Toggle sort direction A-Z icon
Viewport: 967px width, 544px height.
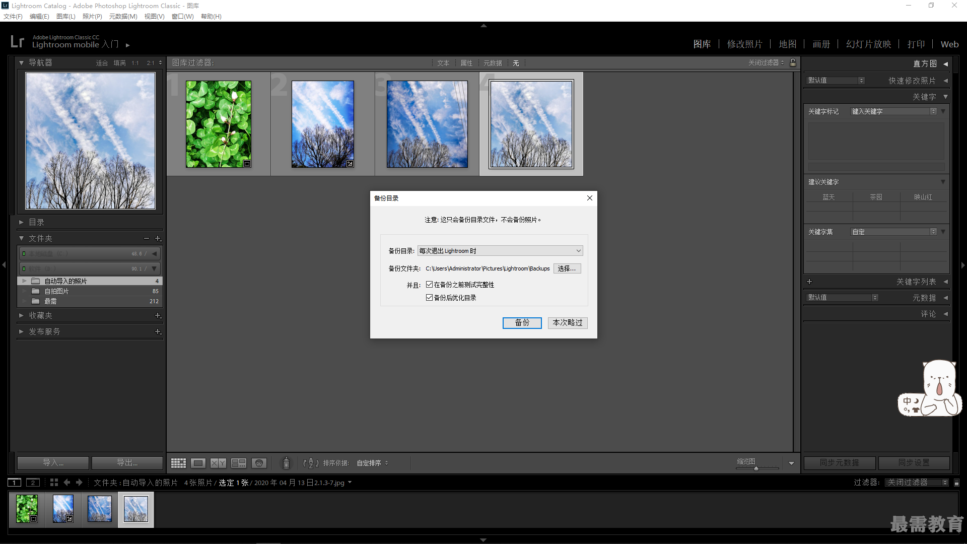click(311, 463)
